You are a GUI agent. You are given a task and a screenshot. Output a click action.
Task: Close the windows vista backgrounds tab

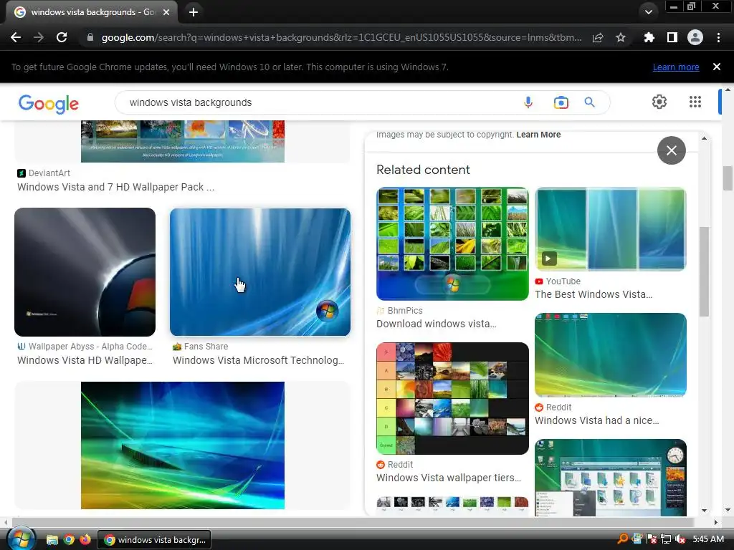166,12
